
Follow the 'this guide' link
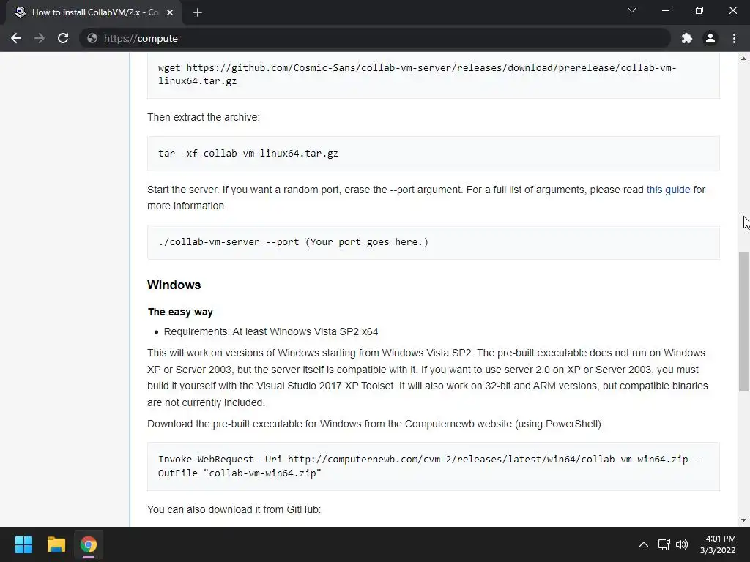coord(668,190)
